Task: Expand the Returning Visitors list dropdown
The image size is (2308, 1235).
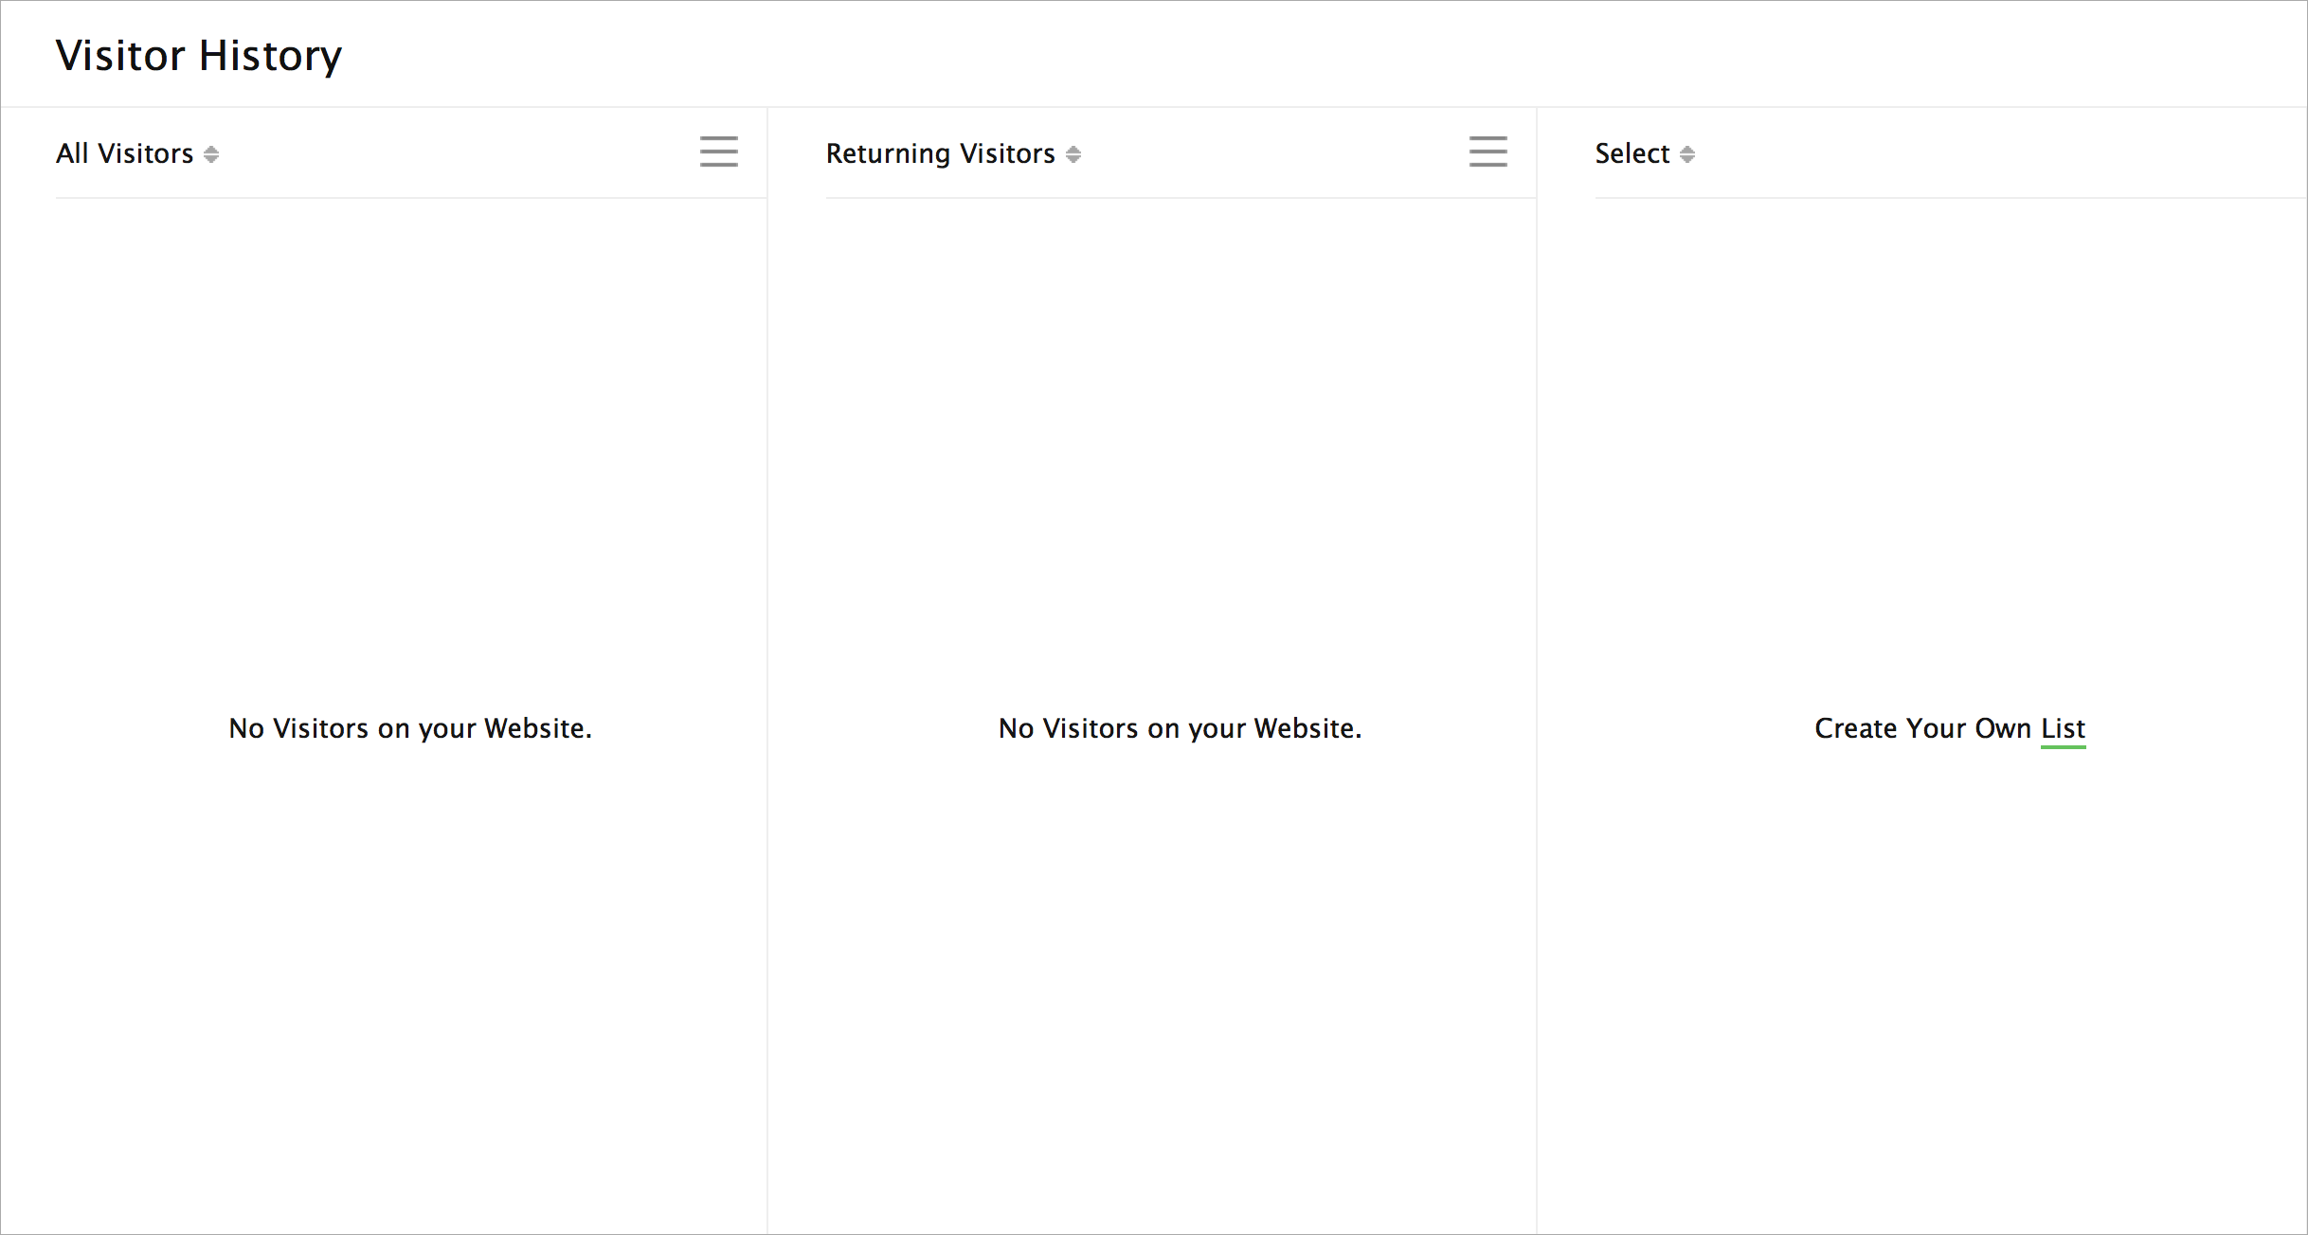Action: (940, 153)
